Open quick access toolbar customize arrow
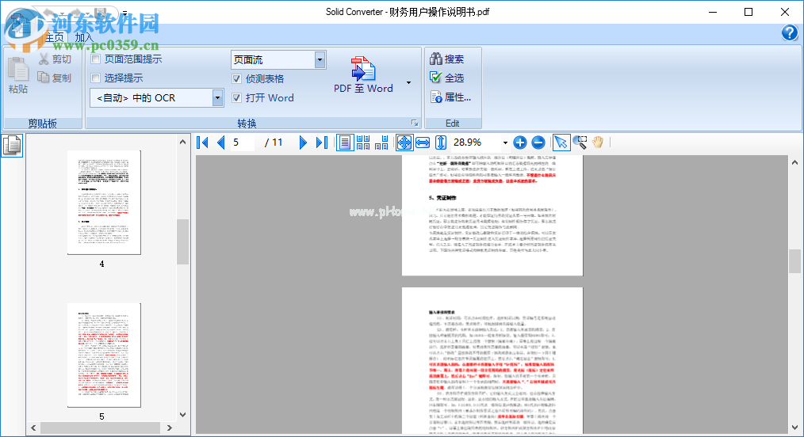Screen dimensions: 804x437 click(x=124, y=13)
